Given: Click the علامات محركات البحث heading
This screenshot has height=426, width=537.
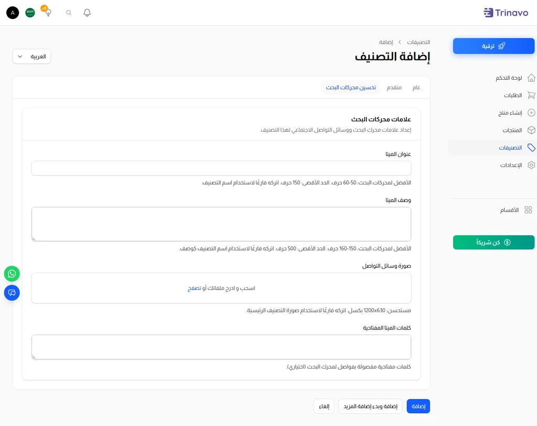Looking at the screenshot, I should (x=381, y=119).
